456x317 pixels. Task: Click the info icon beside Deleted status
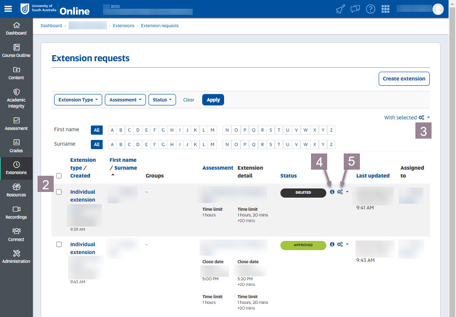(332, 192)
